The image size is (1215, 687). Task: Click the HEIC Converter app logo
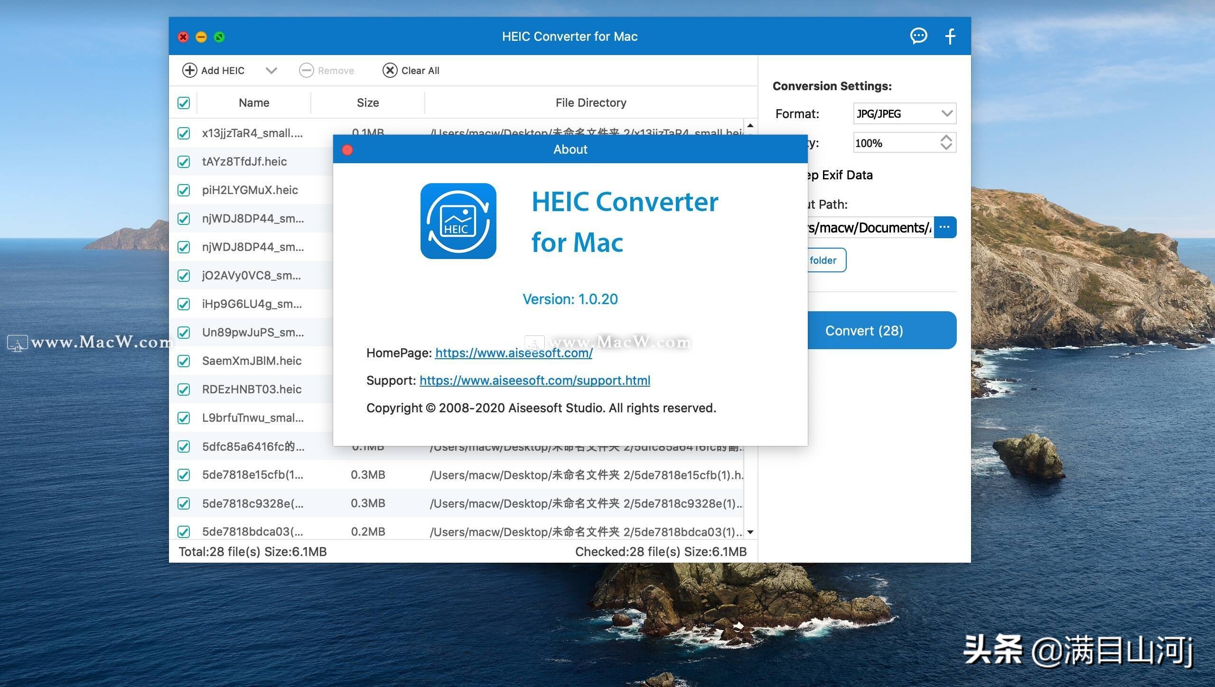tap(458, 221)
